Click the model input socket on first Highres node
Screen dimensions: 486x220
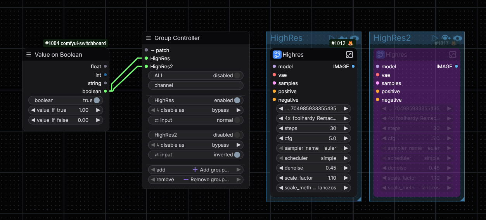(x=274, y=67)
